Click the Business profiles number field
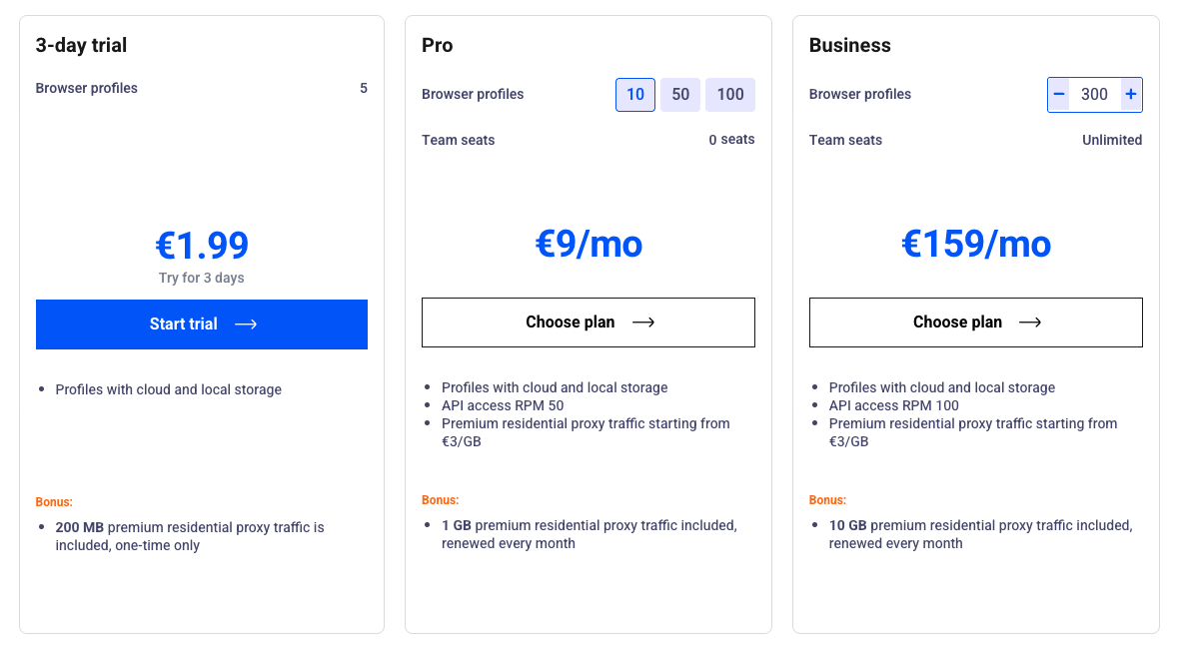This screenshot has width=1179, height=648. click(x=1094, y=95)
